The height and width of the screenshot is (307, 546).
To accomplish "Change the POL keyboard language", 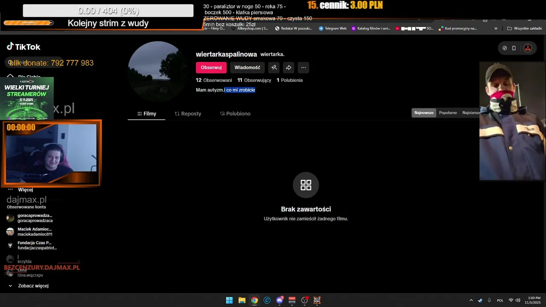I will tap(500, 300).
